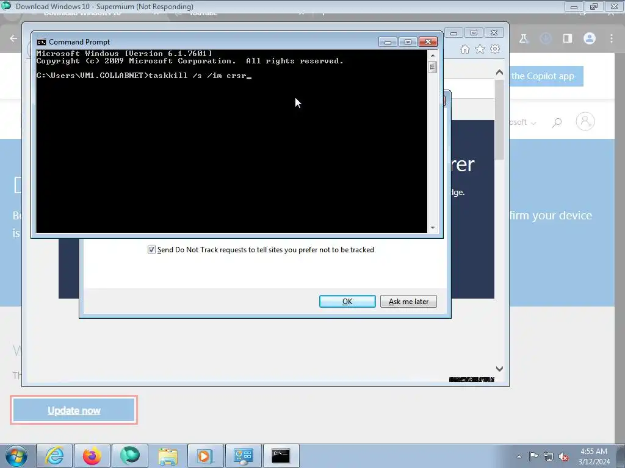Click Supermium back navigation arrow

pos(13,38)
